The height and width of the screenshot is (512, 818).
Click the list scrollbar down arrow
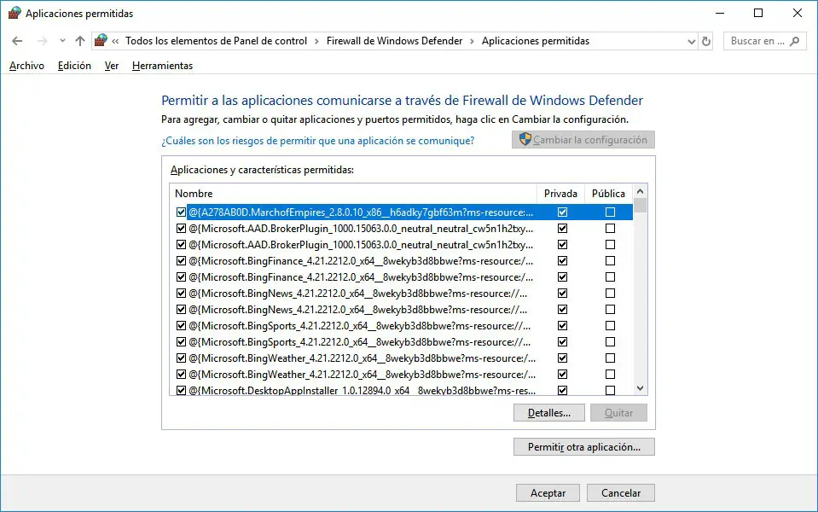tap(641, 388)
